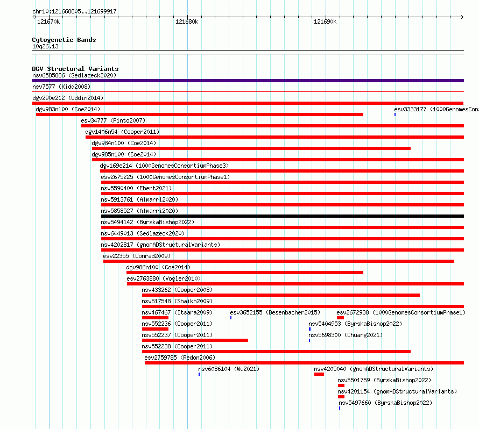Click nsv4202817 (gnomADStructuralVariants) label
The width and height of the screenshot is (479, 429).
(x=160, y=245)
